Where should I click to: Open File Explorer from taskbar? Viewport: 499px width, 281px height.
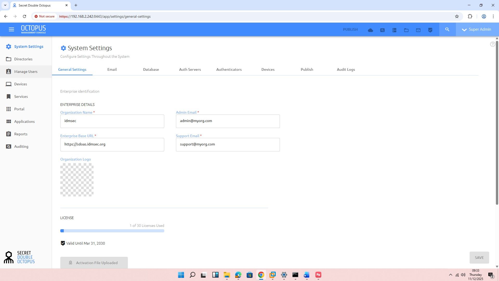pos(227,275)
